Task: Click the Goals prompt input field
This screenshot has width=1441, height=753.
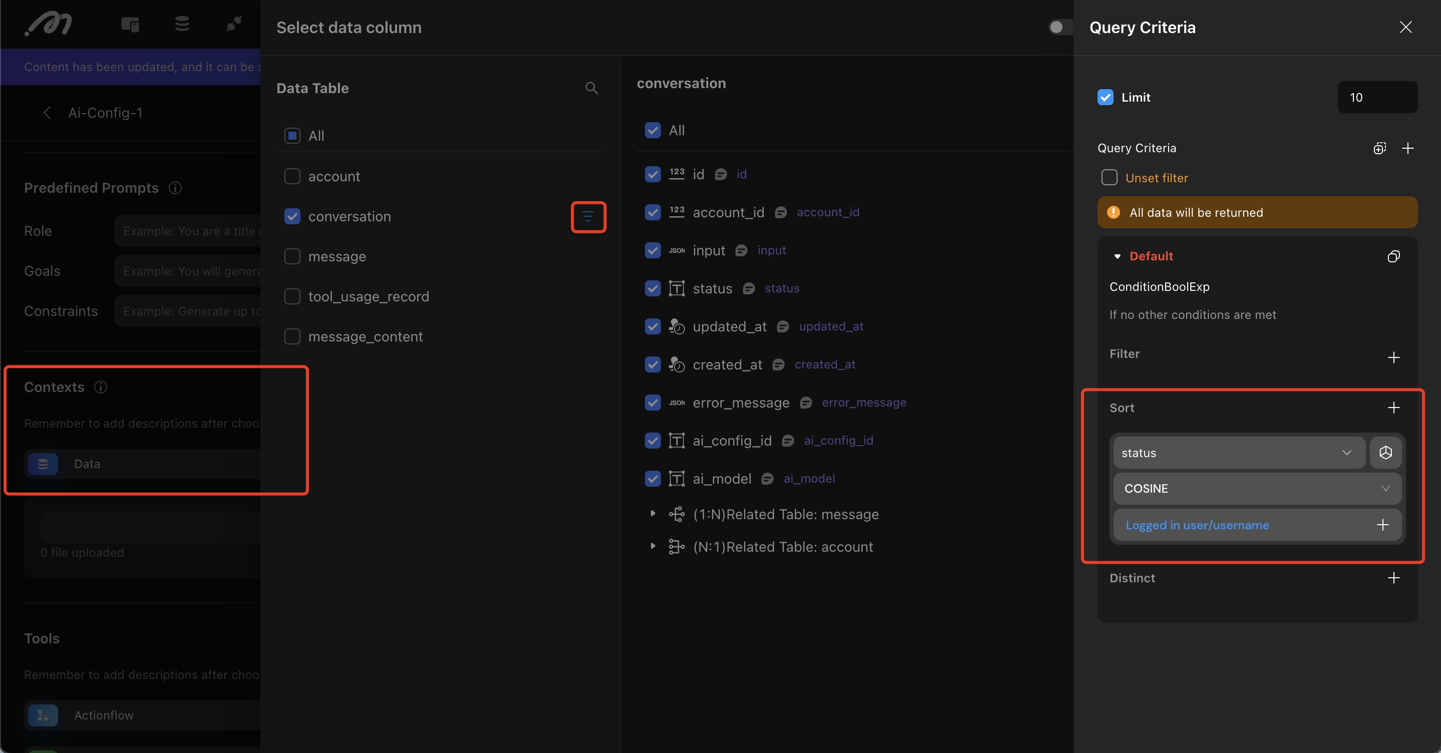Action: coord(188,271)
